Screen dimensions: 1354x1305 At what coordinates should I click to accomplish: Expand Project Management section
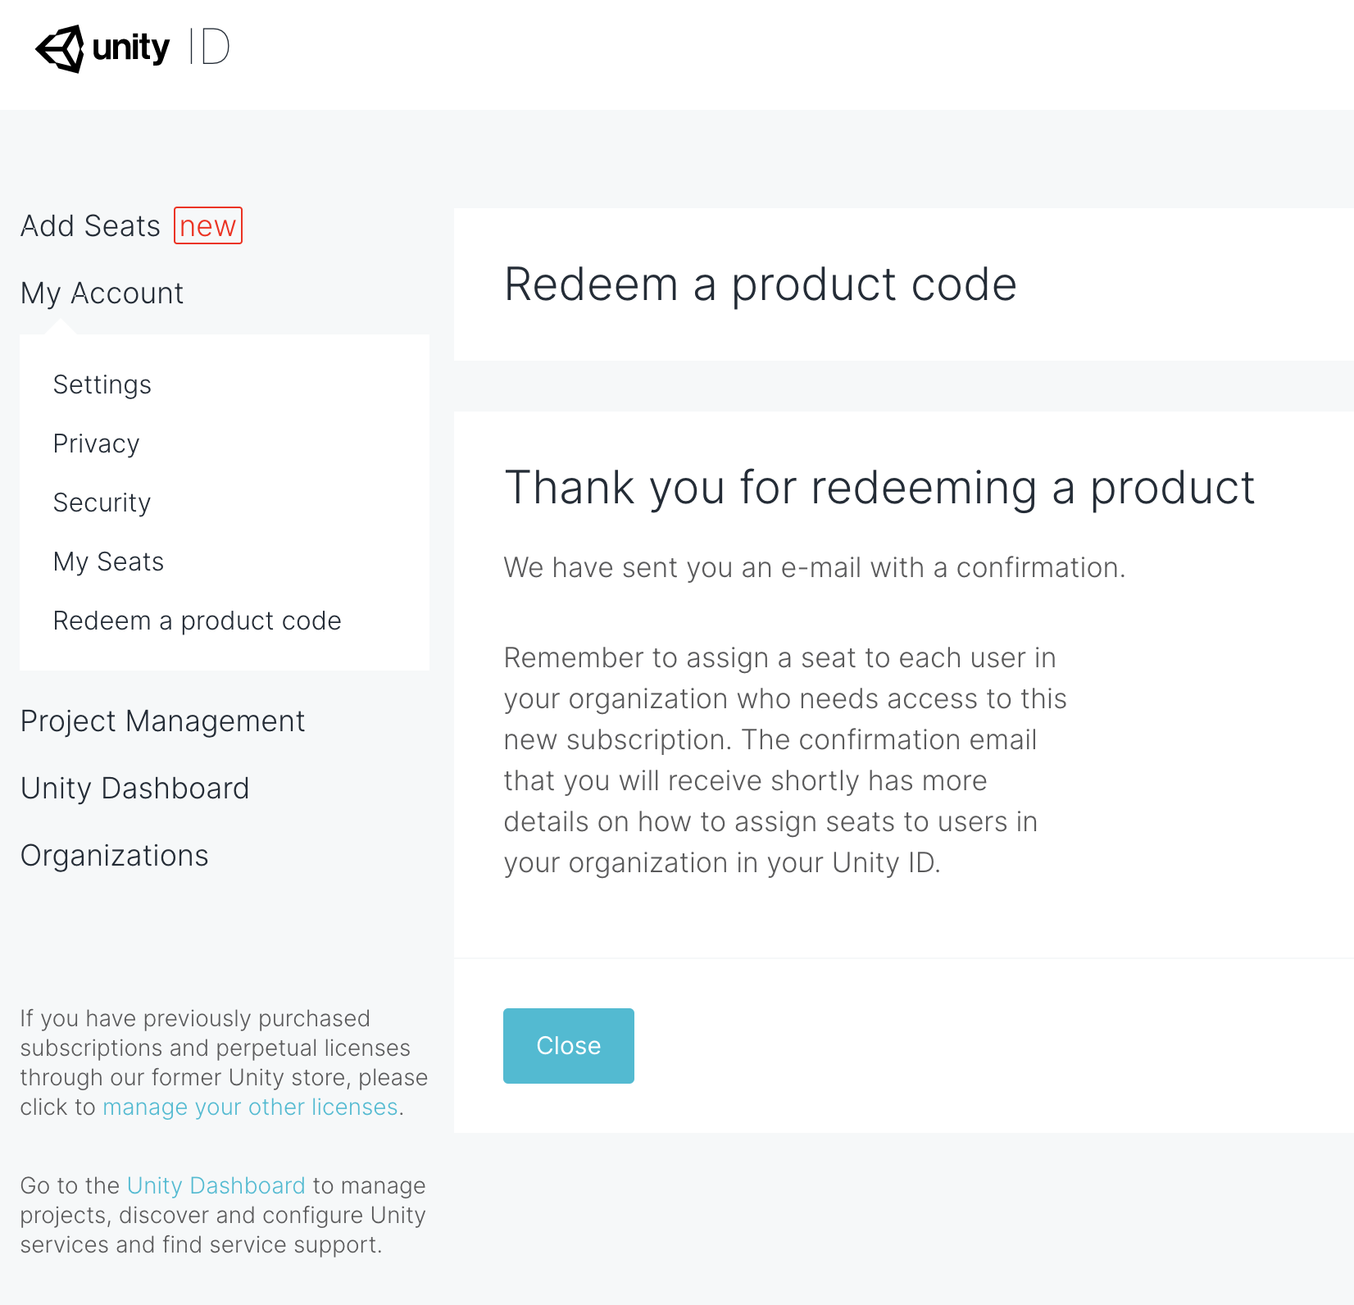pyautogui.click(x=162, y=721)
